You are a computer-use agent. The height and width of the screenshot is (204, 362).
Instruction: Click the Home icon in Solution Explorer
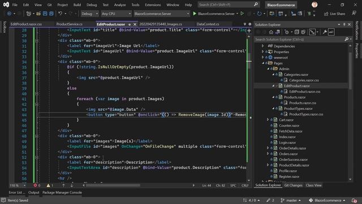tap(271, 32)
